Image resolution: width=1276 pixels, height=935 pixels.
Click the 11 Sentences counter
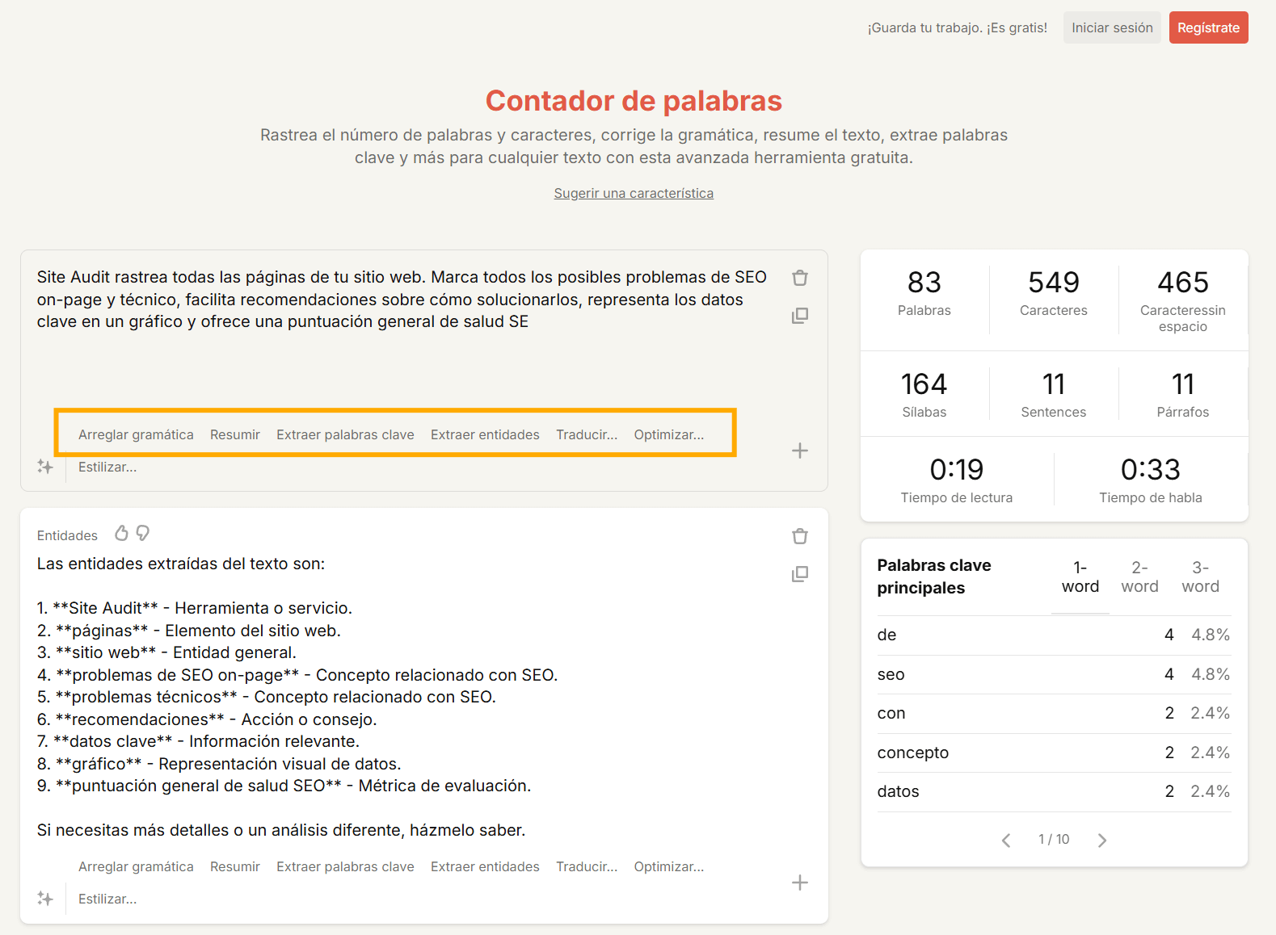click(x=1054, y=394)
